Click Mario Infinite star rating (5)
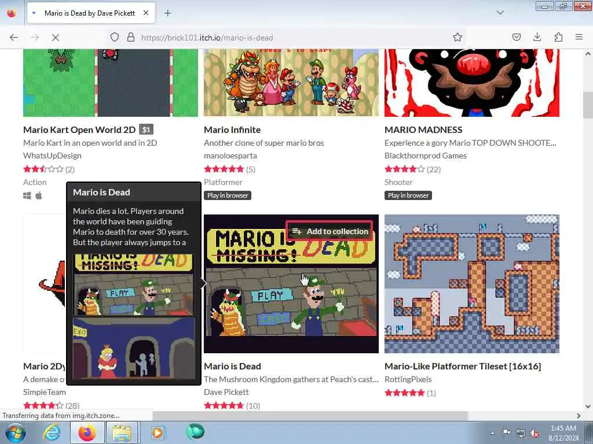The image size is (593, 444). 229,169
